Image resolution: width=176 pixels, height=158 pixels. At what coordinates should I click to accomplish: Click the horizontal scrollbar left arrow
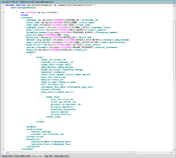click(x=7, y=153)
